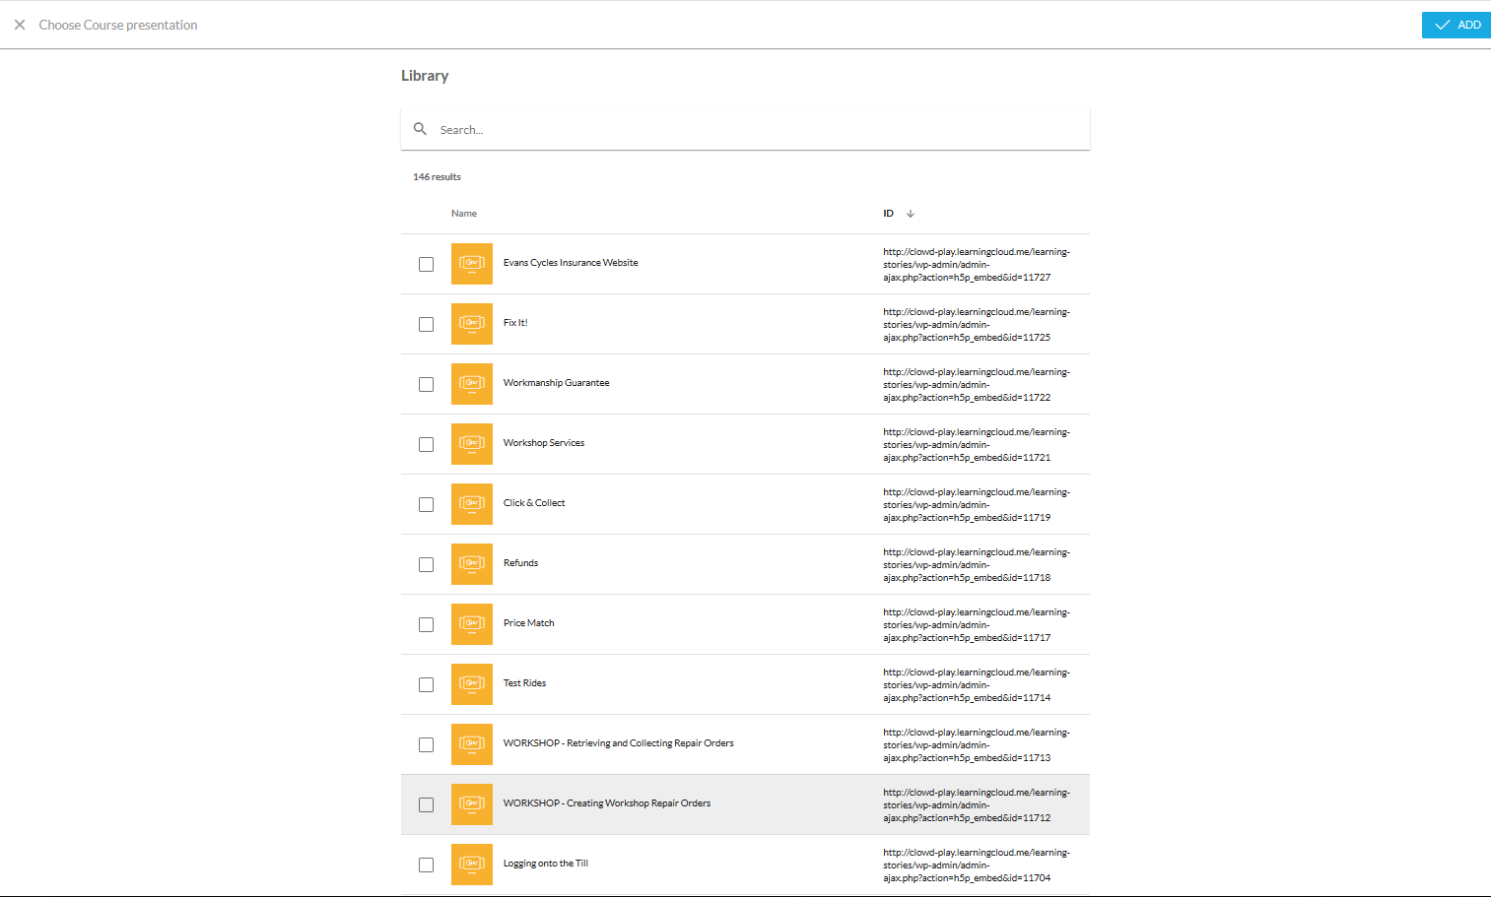
Task: Click 'WORKSHOP - Creating Workshop Repair Orders' text
Action: (607, 803)
